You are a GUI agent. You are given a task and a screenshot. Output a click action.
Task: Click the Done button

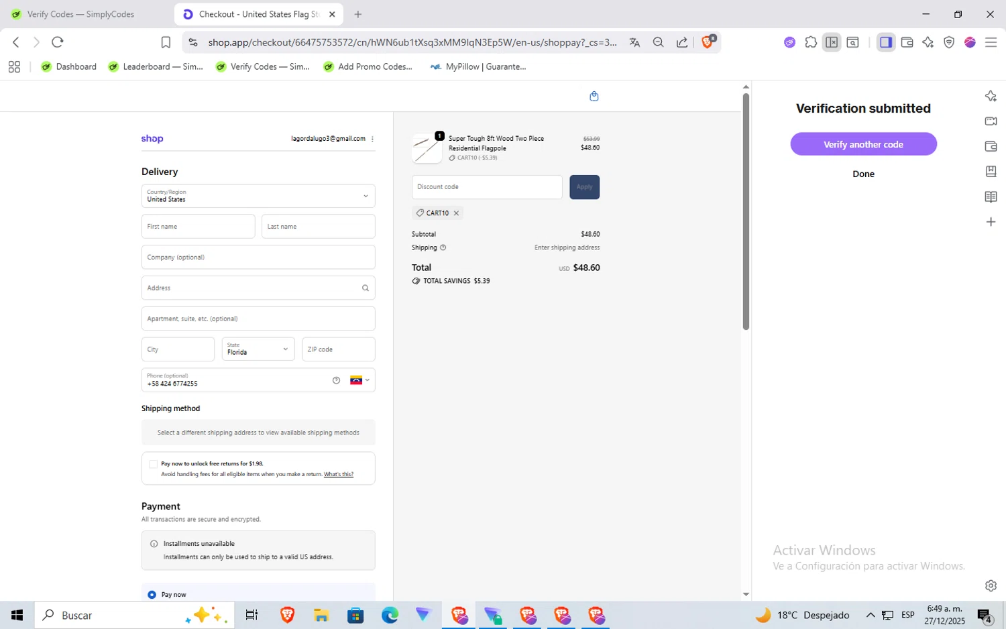point(863,174)
